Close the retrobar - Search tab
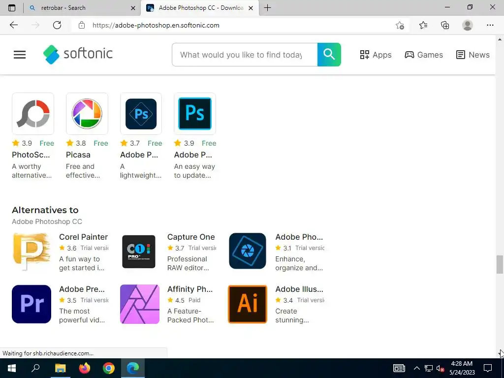This screenshot has height=378, width=504. click(x=133, y=8)
